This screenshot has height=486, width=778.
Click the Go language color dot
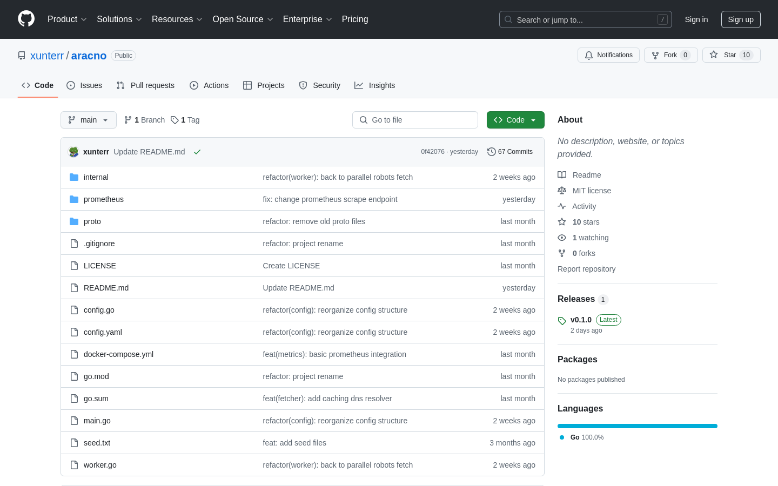pyautogui.click(x=562, y=437)
